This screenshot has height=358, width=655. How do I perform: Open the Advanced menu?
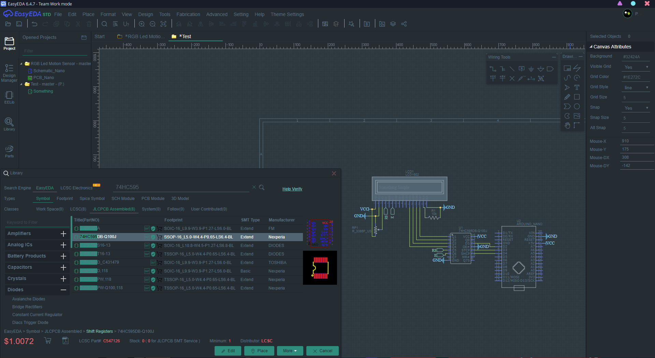pyautogui.click(x=217, y=14)
